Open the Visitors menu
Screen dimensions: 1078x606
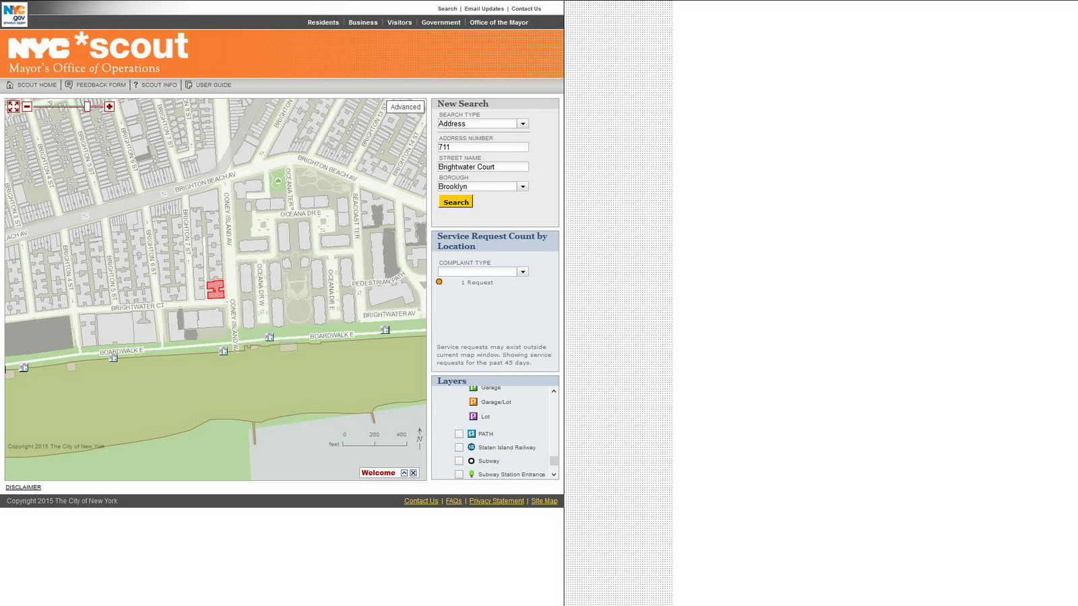(x=400, y=22)
